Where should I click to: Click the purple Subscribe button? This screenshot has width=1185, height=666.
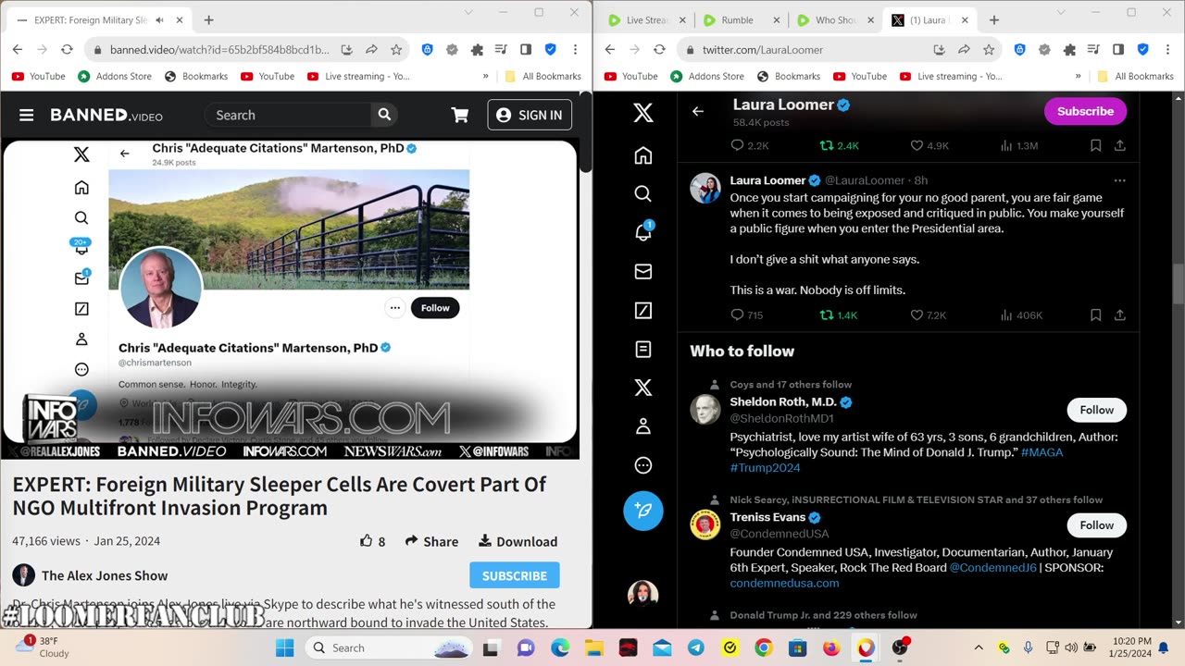(1085, 111)
